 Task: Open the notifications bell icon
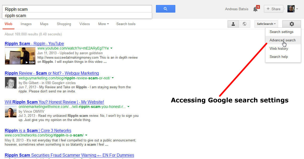pyautogui.click(x=256, y=9)
